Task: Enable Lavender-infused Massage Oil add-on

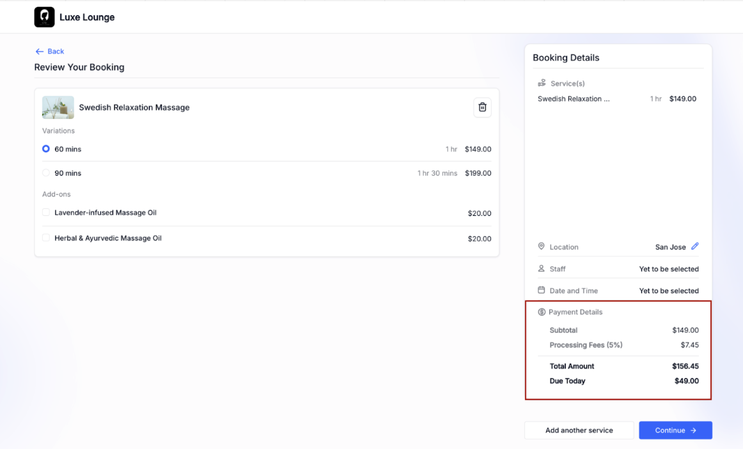Action: pos(46,213)
